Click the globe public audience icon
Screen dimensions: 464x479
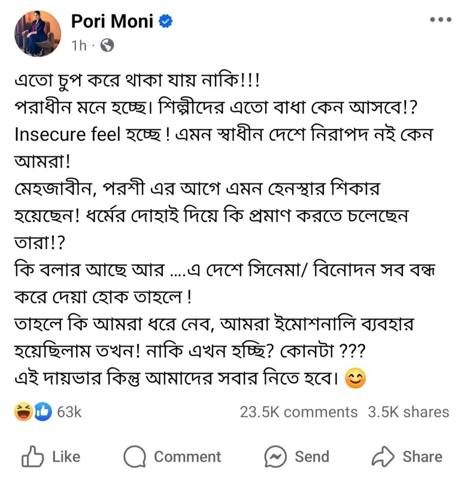[x=107, y=46]
